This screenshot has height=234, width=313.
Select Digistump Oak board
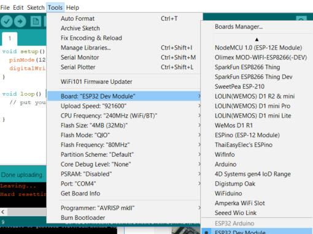pyautogui.click(x=257, y=184)
